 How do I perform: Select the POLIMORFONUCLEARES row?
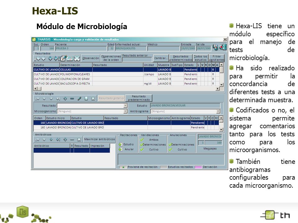pyautogui.click(x=126, y=74)
